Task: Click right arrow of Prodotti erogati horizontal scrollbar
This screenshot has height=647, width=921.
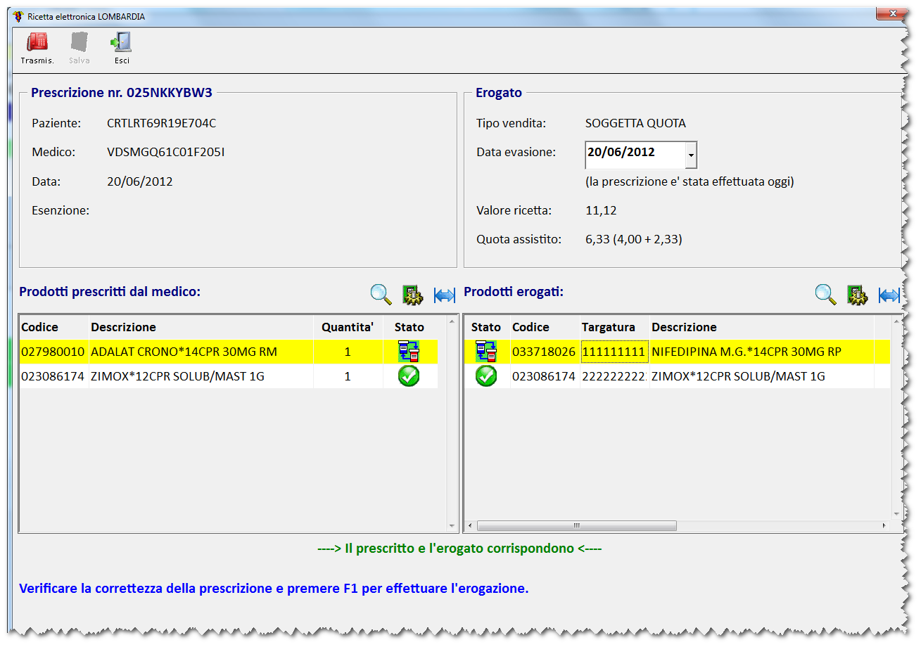Action: pos(884,525)
